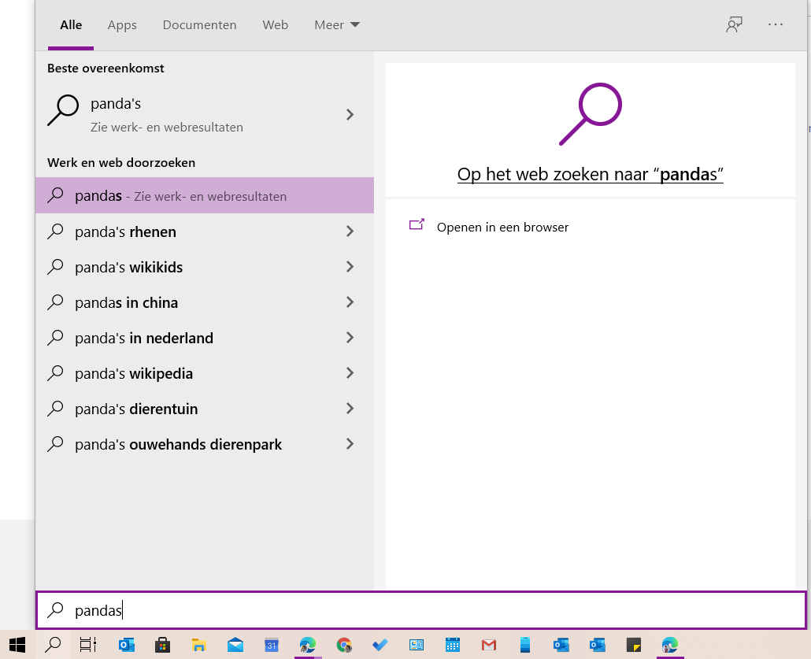
Task: Click into the pandas search input field
Action: (421, 610)
